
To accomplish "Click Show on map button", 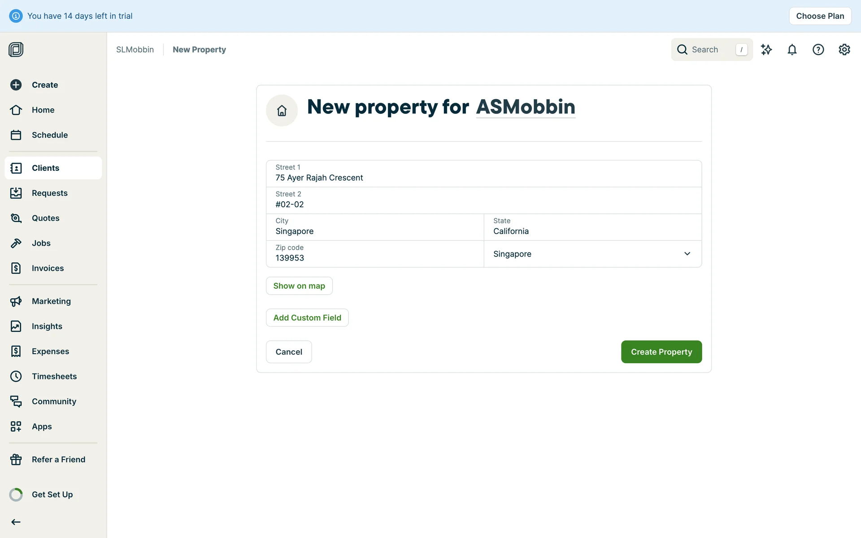I will [299, 286].
